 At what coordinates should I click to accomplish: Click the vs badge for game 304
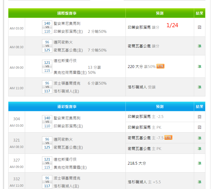tap(47, 122)
